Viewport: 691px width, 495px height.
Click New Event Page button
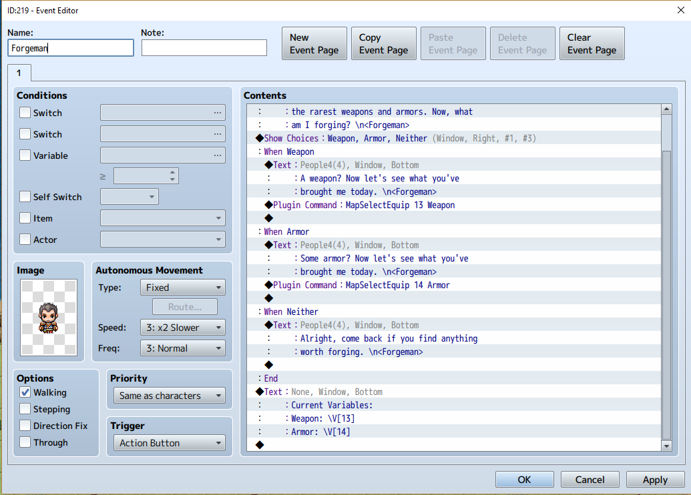314,43
